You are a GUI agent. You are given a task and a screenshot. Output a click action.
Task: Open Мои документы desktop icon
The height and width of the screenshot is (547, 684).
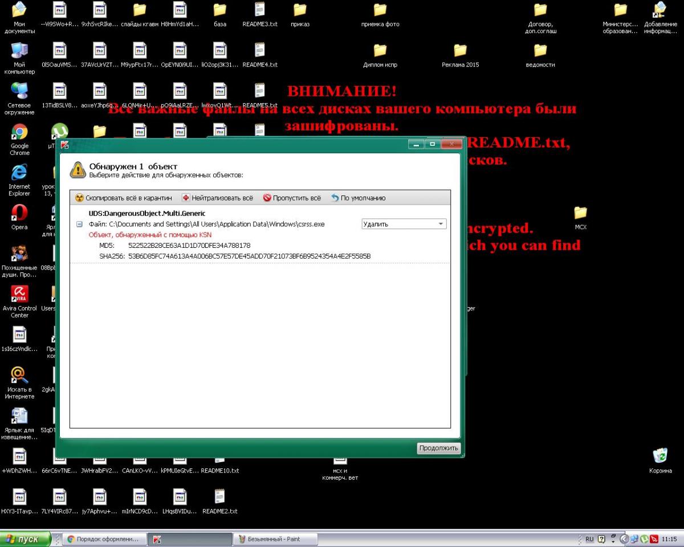pos(19,17)
